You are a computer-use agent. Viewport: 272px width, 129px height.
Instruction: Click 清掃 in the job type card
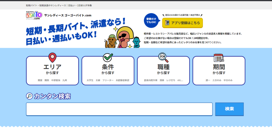162,80
